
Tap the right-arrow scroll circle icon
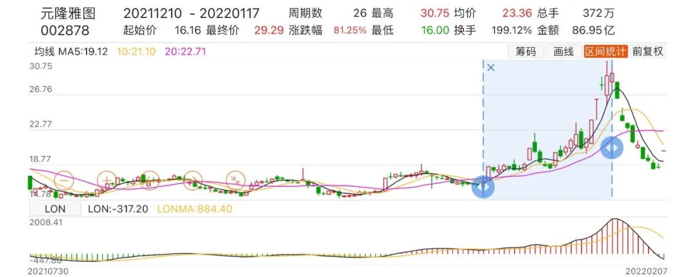click(x=192, y=180)
